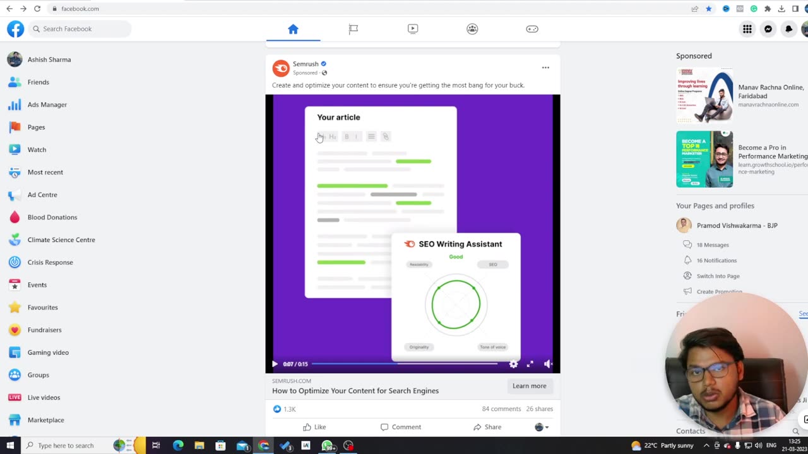Viewport: 808px width, 454px height.
Task: View 84 comments on the post
Action: coord(501,409)
